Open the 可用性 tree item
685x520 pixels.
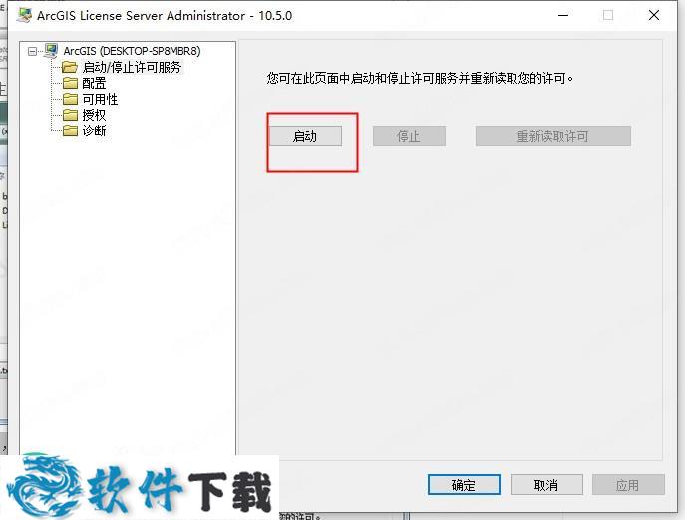pyautogui.click(x=100, y=99)
